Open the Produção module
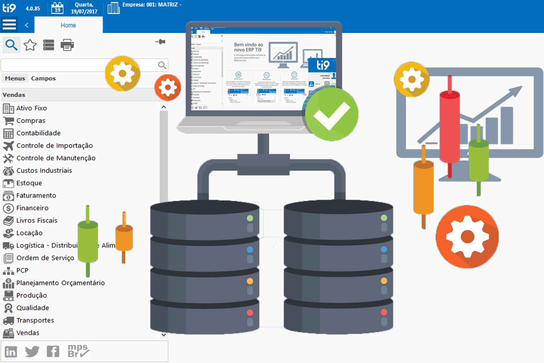Image resolution: width=544 pixels, height=363 pixels. tap(32, 295)
